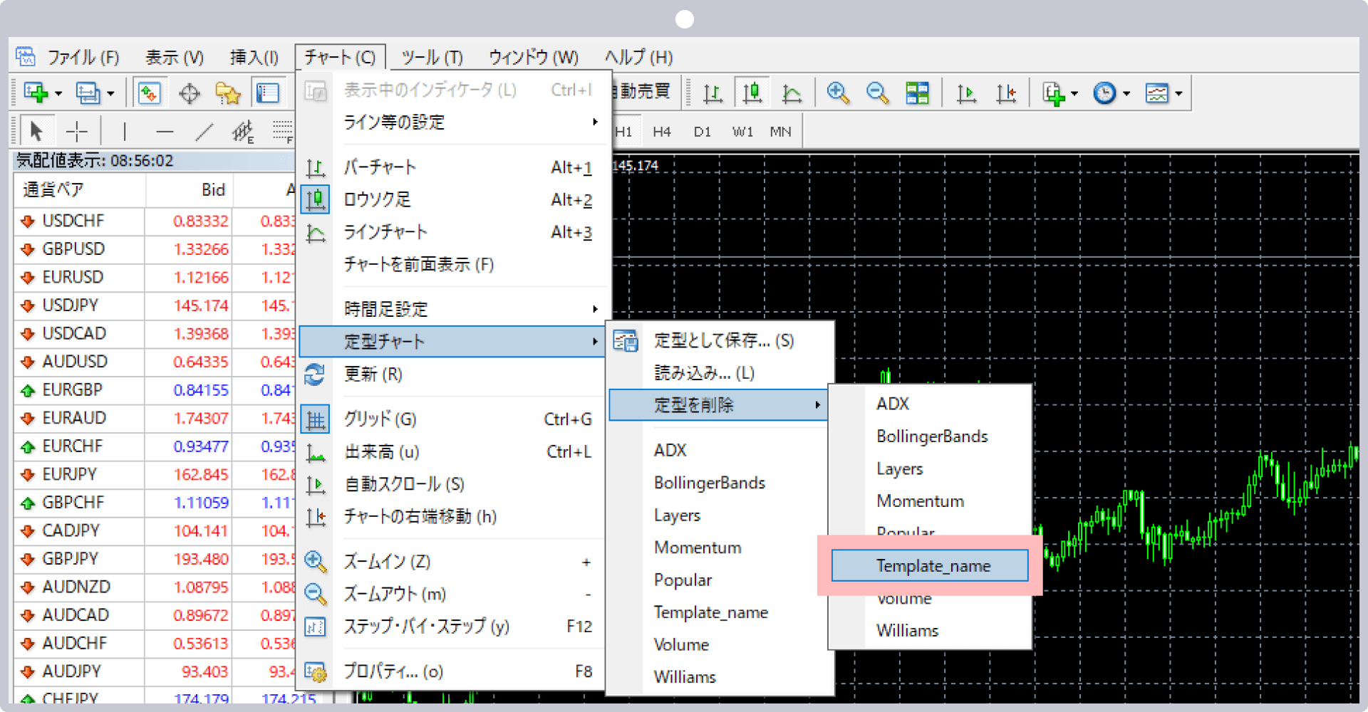Switch to the H4 timeframe
This screenshot has width=1368, height=712.
pos(661,132)
